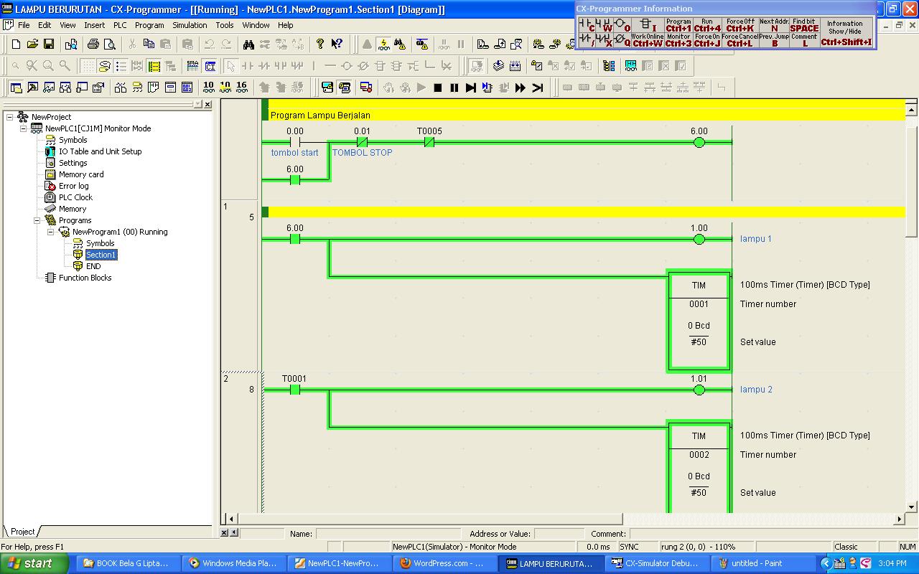Open the File menu
The width and height of the screenshot is (919, 574).
coord(24,25)
